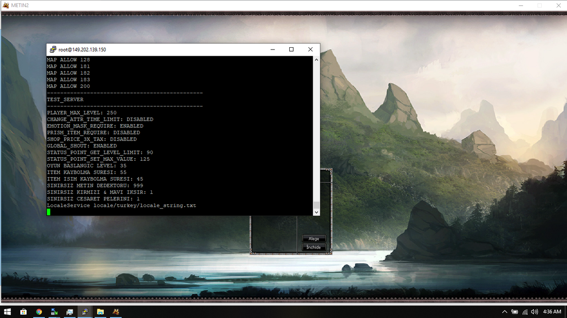567x318 pixels.
Task: Open the 4:36 AM clock
Action: (x=552, y=312)
